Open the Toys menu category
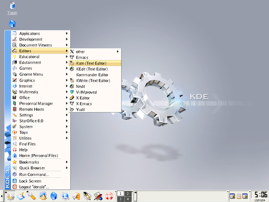The image size is (269, 202). (x=40, y=132)
